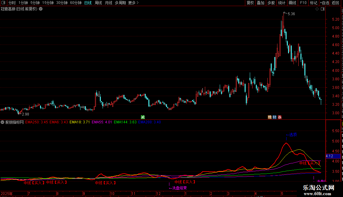The image size is (343, 197).
Task: Toggle the right sidebar panel icon
Action: (323, 9)
